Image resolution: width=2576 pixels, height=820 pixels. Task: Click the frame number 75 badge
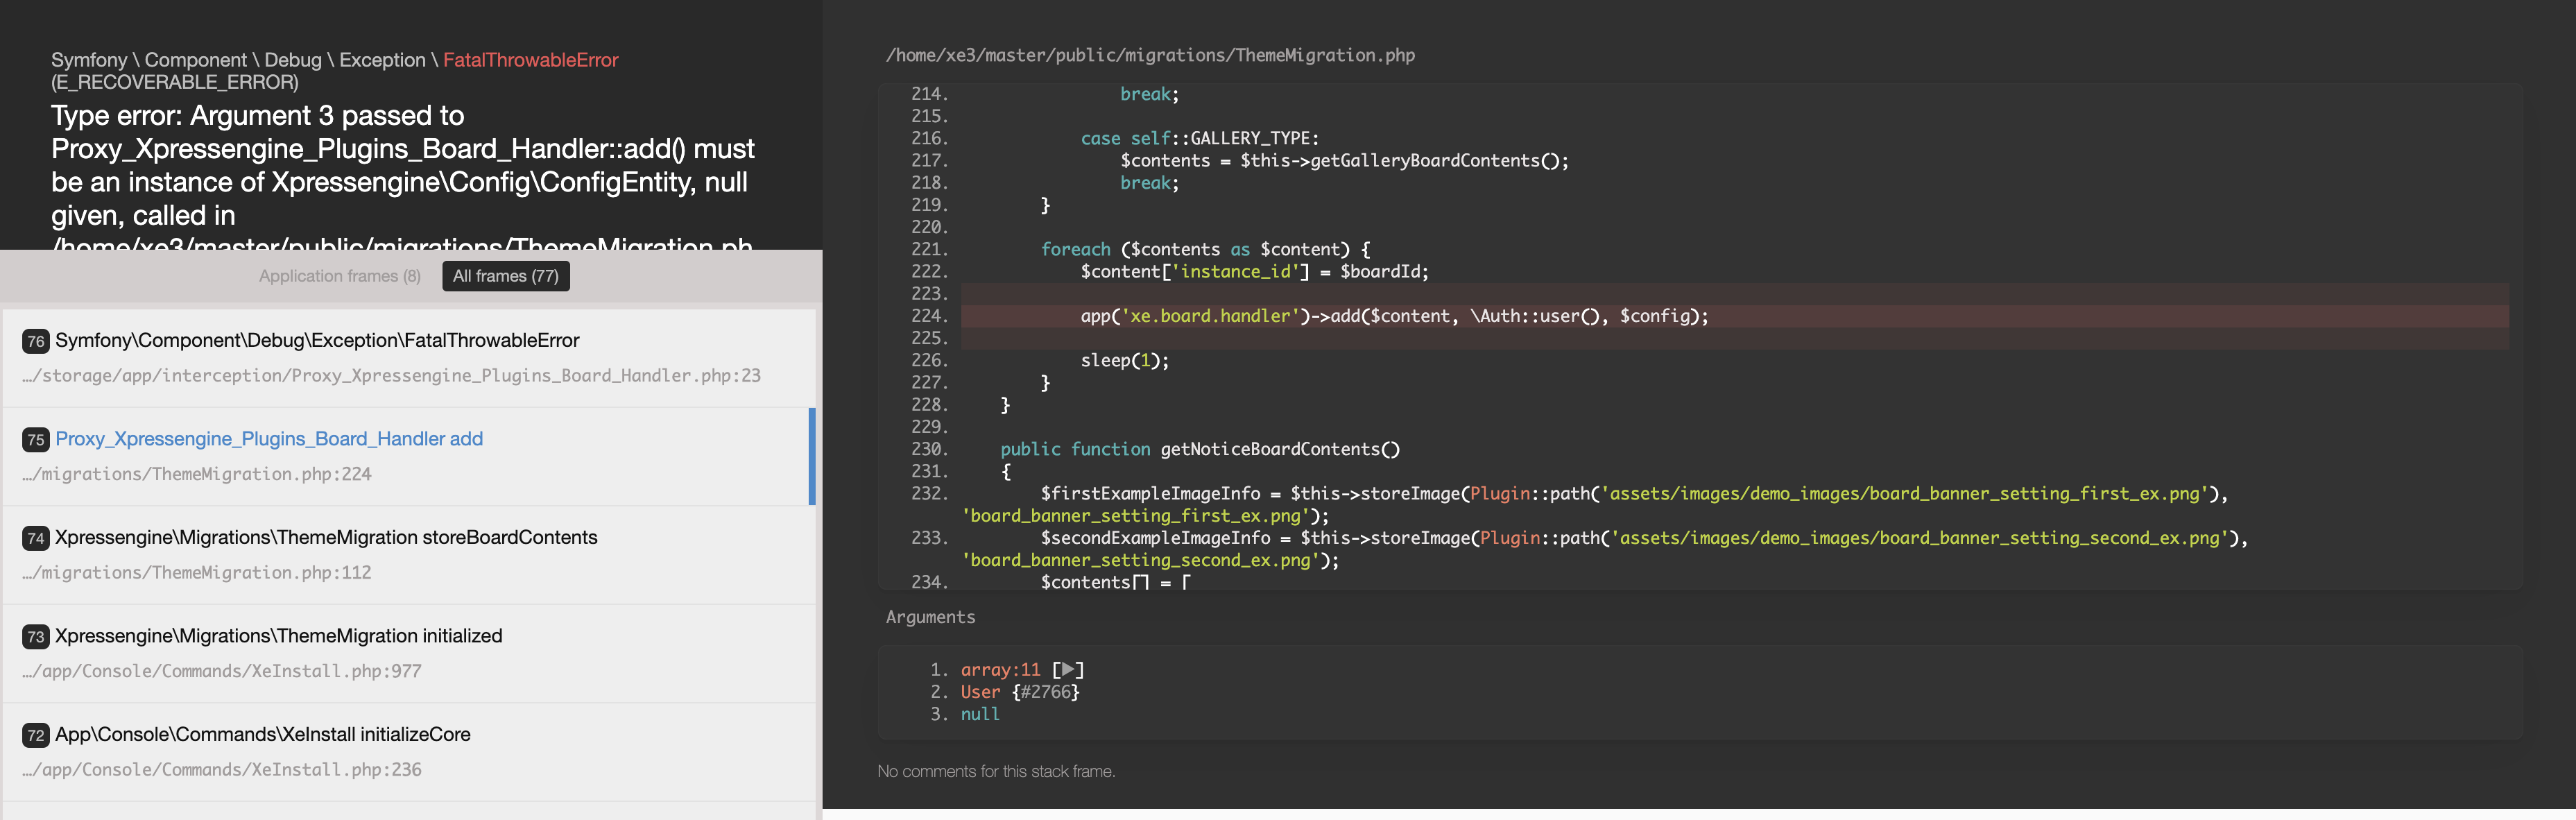[36, 440]
